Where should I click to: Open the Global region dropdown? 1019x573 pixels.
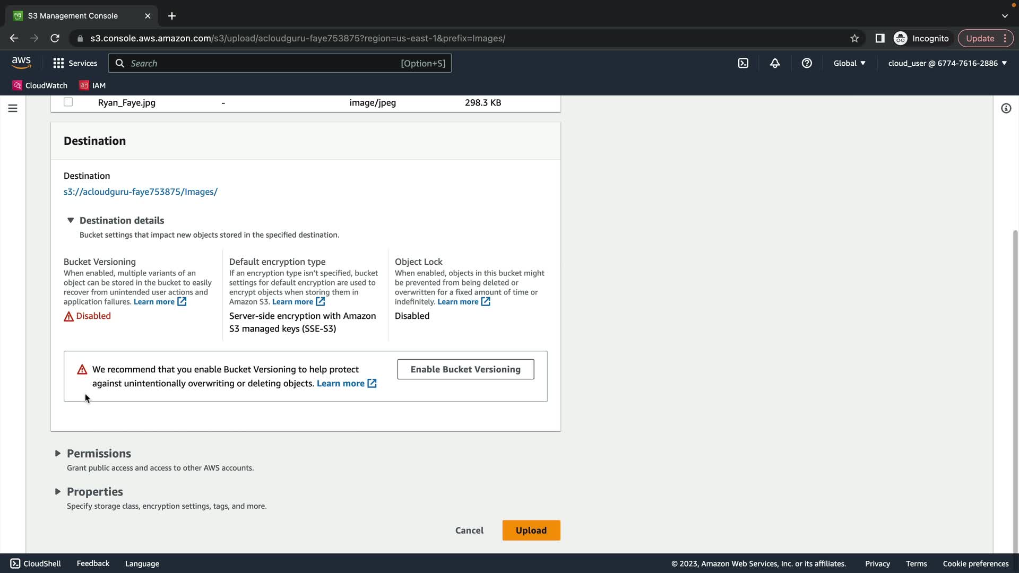pos(849,63)
